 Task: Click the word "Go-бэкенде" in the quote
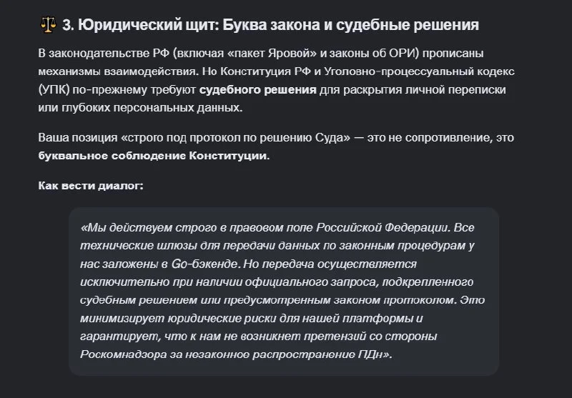[x=204, y=264]
